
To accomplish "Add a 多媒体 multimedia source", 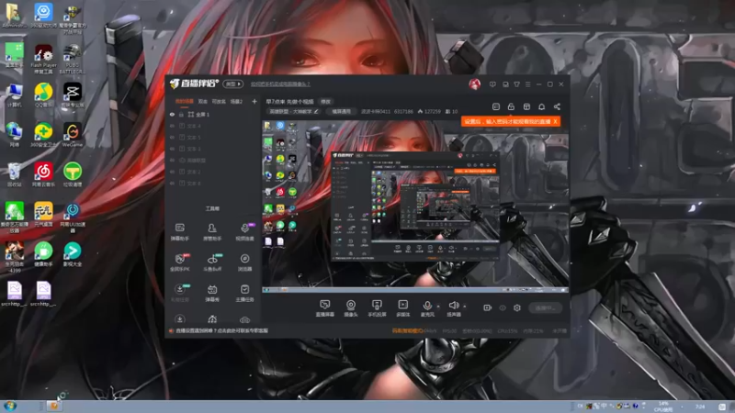I will coord(402,308).
